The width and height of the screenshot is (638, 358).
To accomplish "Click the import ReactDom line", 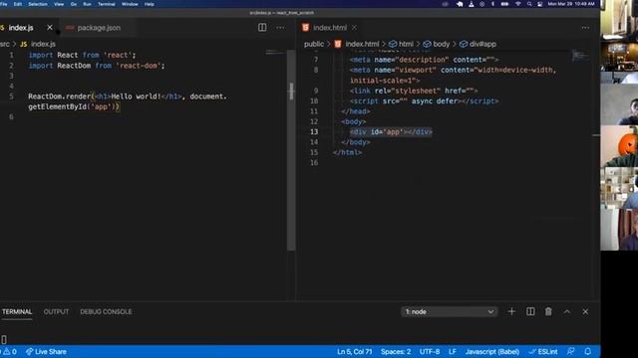I will (97, 66).
